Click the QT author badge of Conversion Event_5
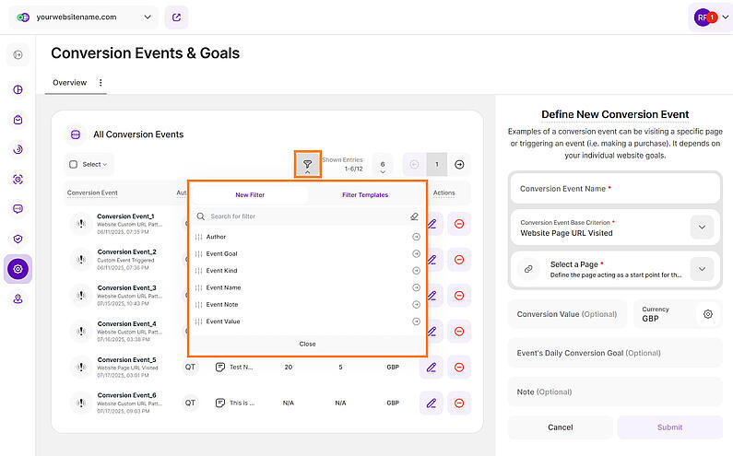This screenshot has width=733, height=456. [190, 368]
